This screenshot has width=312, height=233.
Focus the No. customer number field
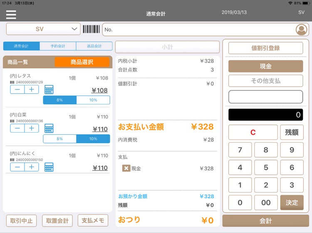[206, 29]
